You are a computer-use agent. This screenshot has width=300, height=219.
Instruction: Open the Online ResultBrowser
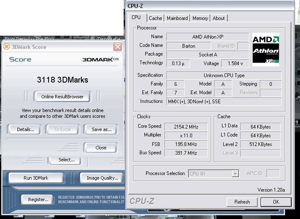click(x=62, y=97)
